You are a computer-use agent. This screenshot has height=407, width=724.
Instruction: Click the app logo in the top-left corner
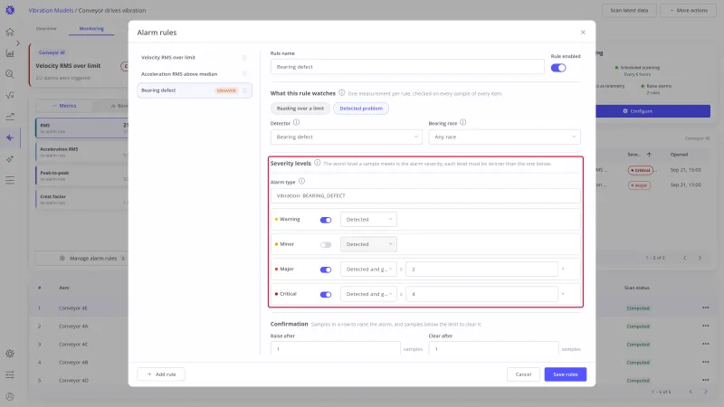click(10, 10)
